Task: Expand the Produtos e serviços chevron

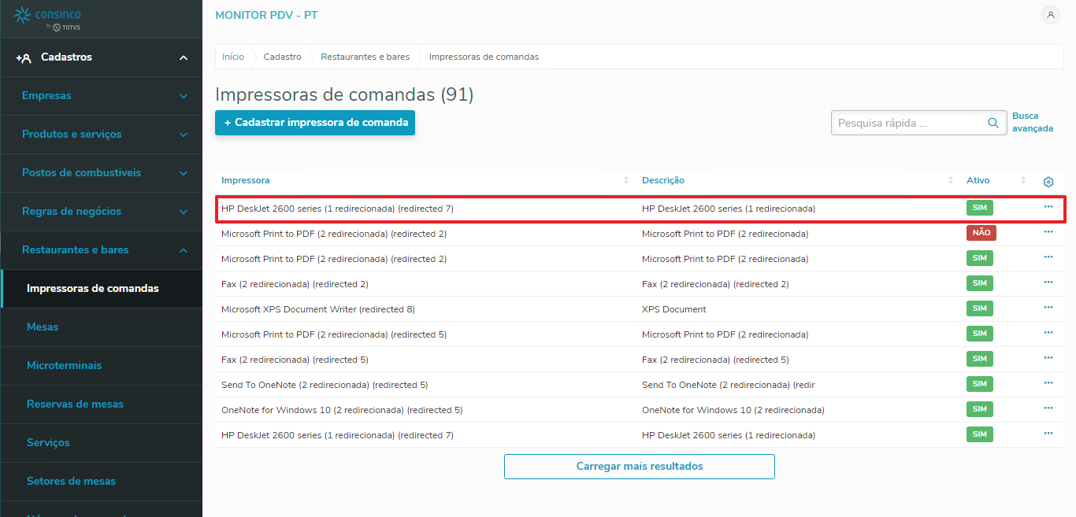Action: 184,135
